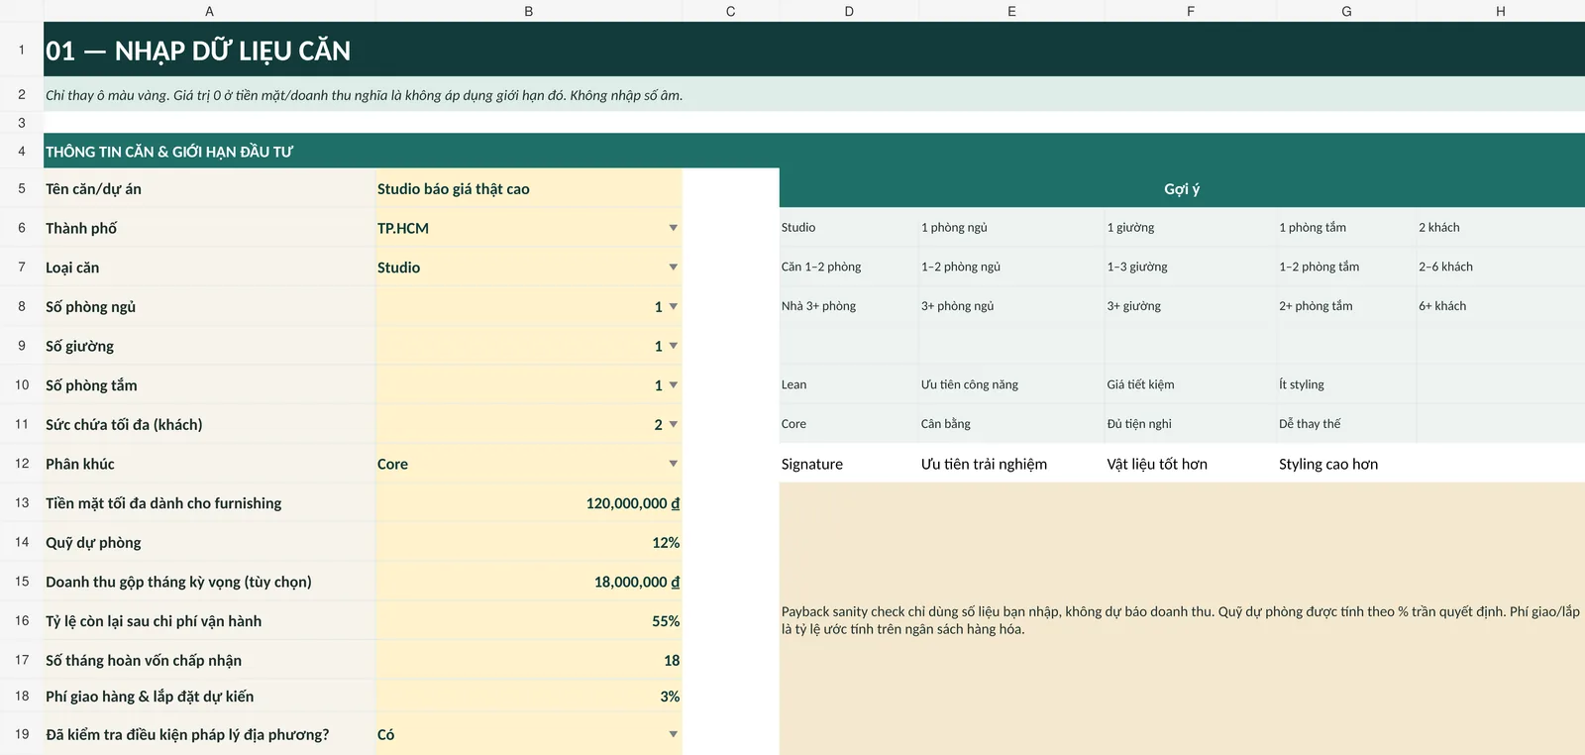Select column A header

tap(209, 11)
